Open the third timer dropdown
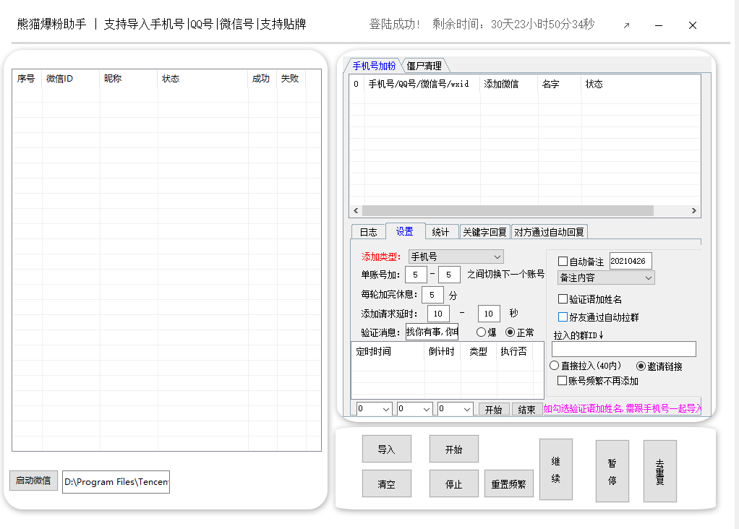This screenshot has height=529, width=739. coord(455,409)
